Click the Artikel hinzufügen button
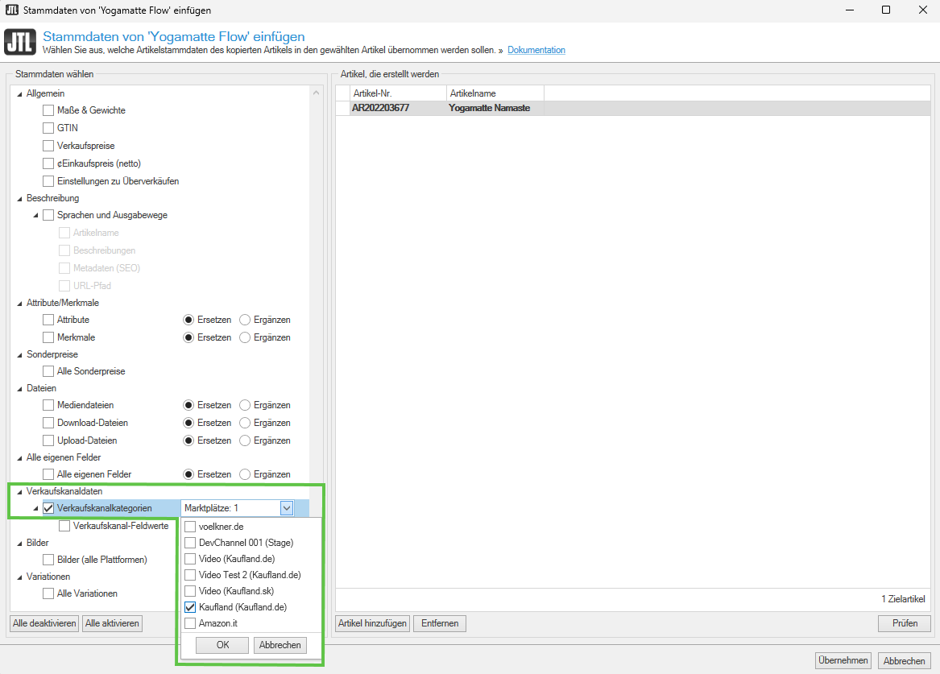This screenshot has height=674, width=940. [x=372, y=623]
